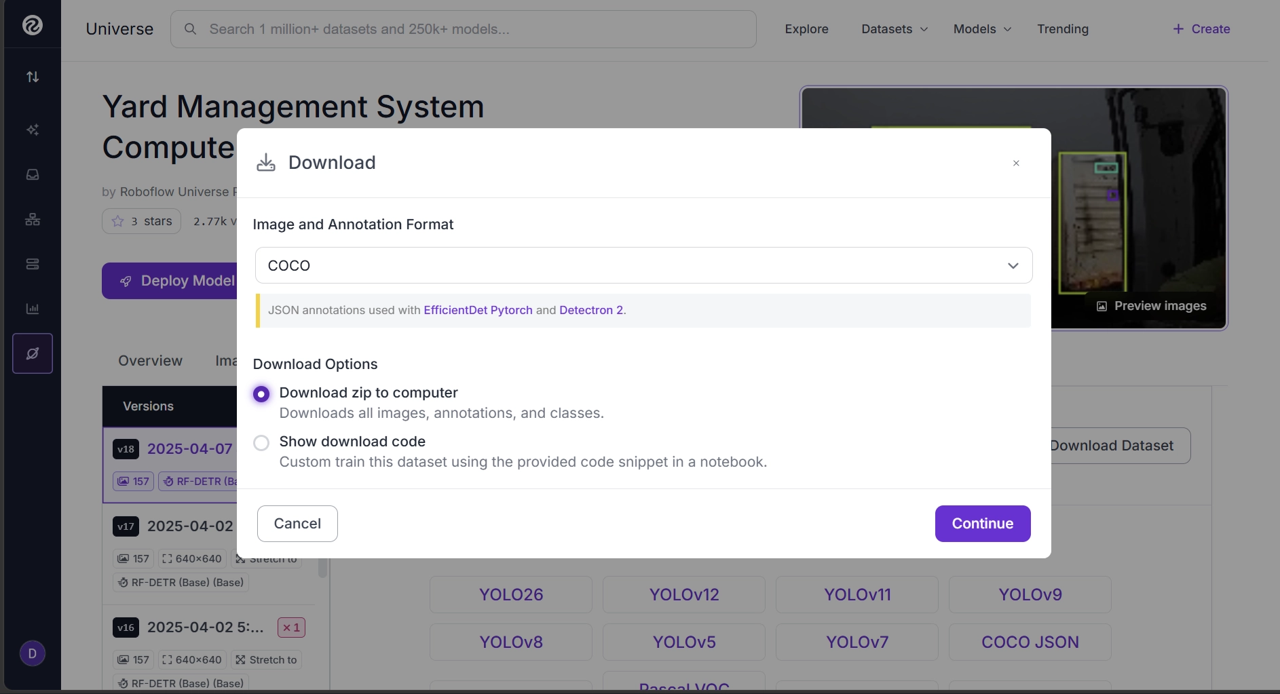Click the dataset preview thumbnail image

pyautogui.click(x=1139, y=208)
